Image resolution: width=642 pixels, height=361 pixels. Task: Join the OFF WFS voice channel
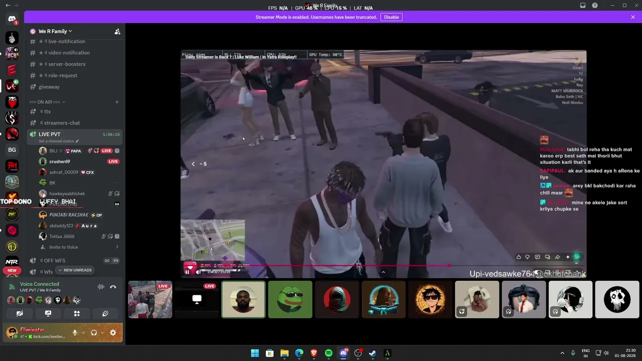(x=75, y=261)
